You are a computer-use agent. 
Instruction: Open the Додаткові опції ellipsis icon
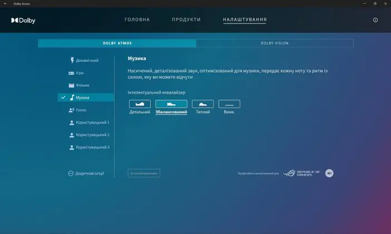[71, 173]
